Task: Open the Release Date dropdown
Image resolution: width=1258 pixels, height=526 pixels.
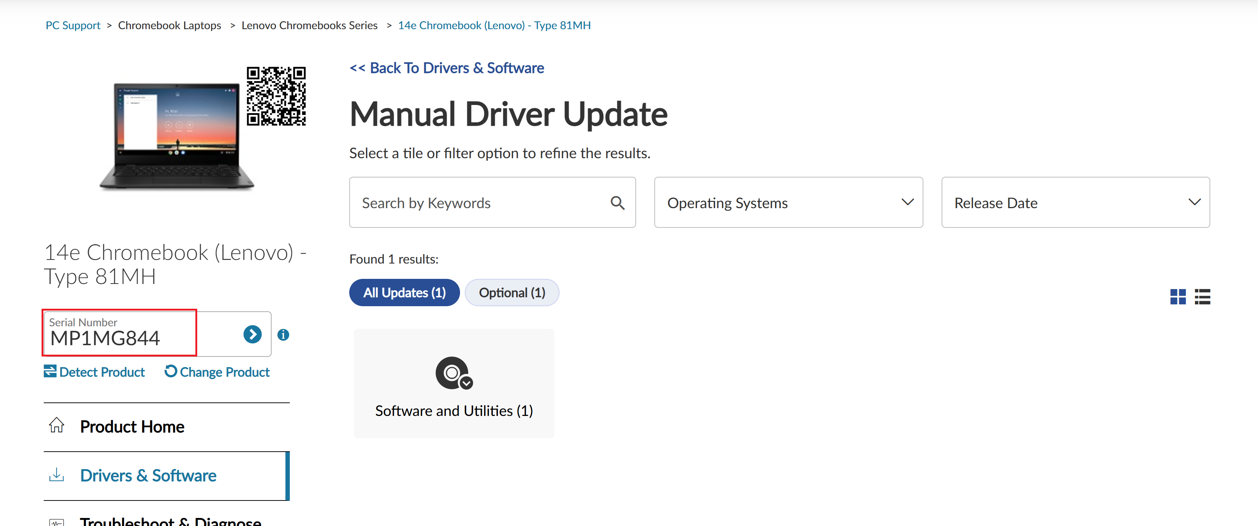Action: click(1075, 203)
